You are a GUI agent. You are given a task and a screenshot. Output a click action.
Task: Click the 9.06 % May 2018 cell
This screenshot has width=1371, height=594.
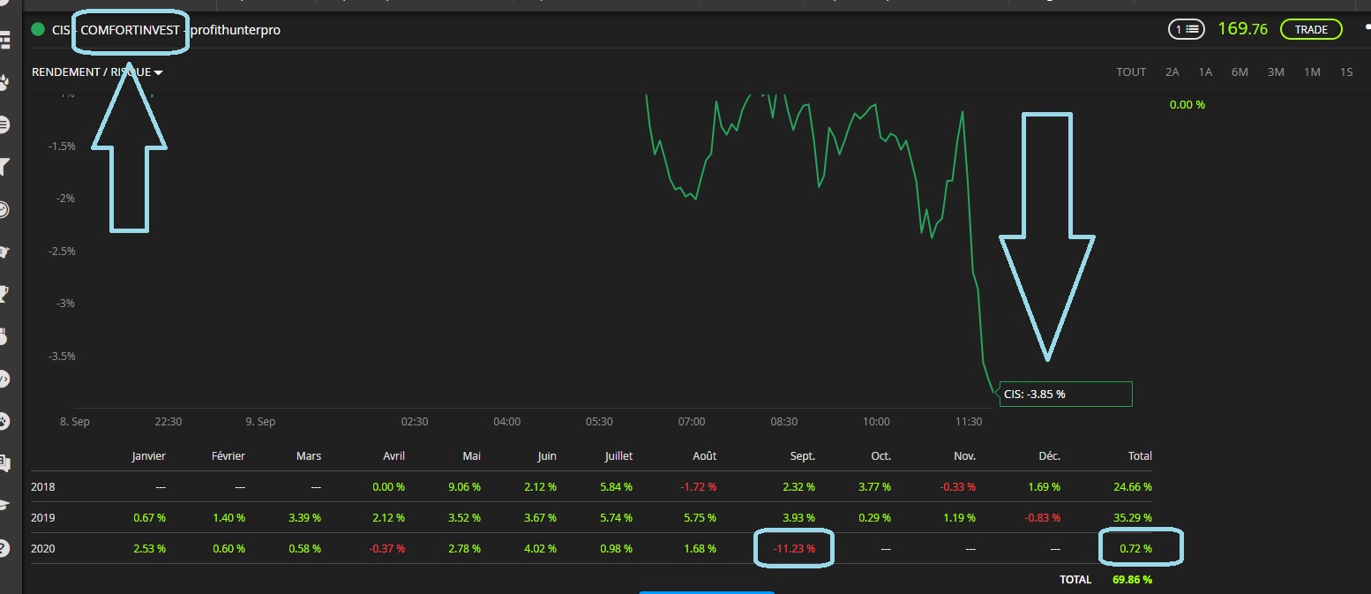(462, 486)
